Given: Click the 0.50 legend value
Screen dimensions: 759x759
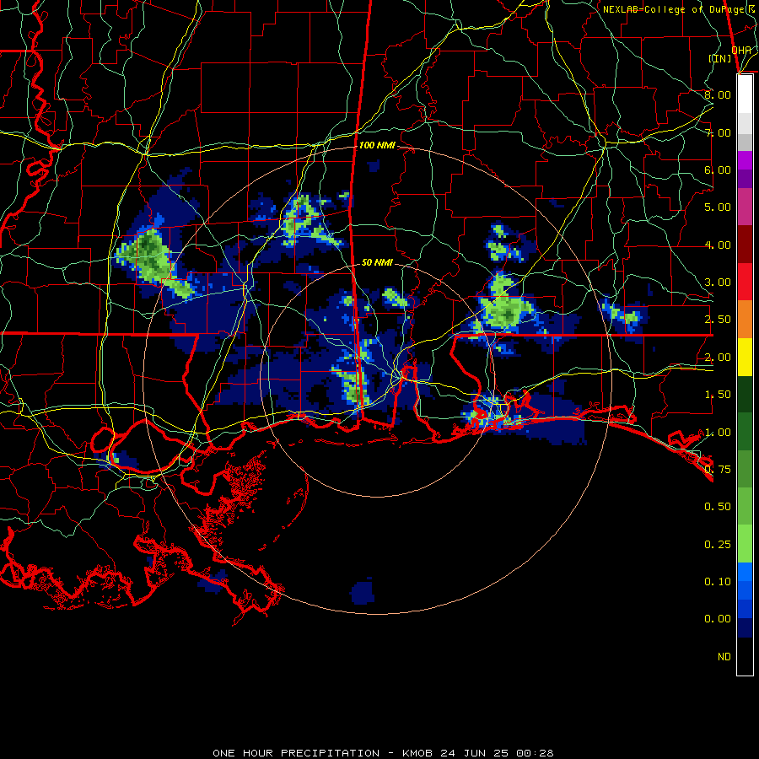Looking at the screenshot, I should point(718,506).
